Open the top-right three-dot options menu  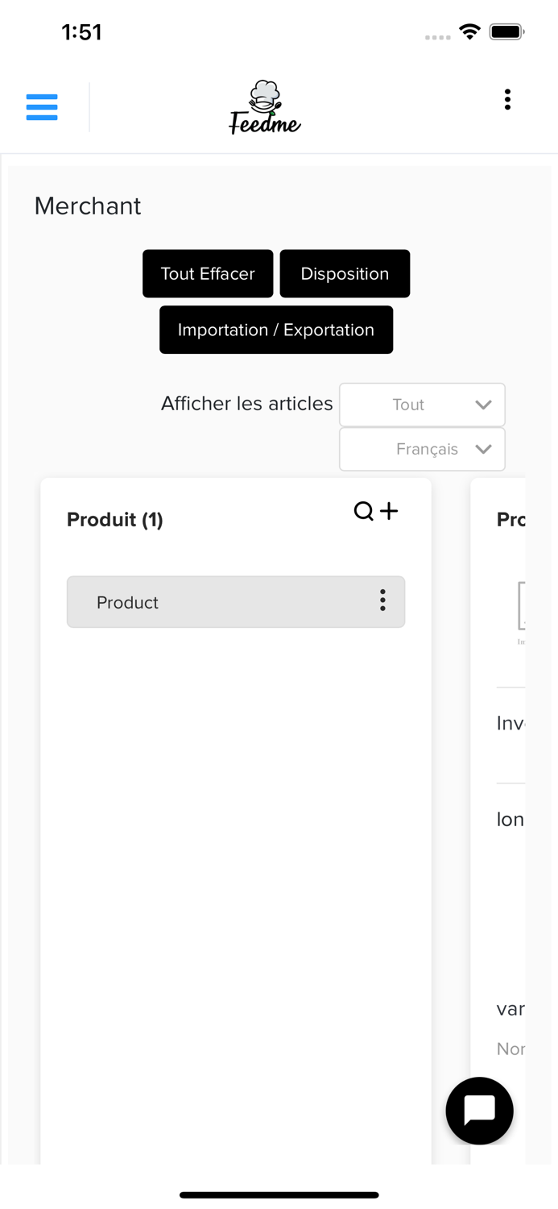[507, 99]
